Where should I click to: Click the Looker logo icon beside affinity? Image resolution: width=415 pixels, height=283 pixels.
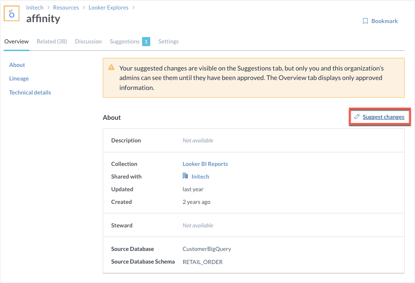(11, 14)
